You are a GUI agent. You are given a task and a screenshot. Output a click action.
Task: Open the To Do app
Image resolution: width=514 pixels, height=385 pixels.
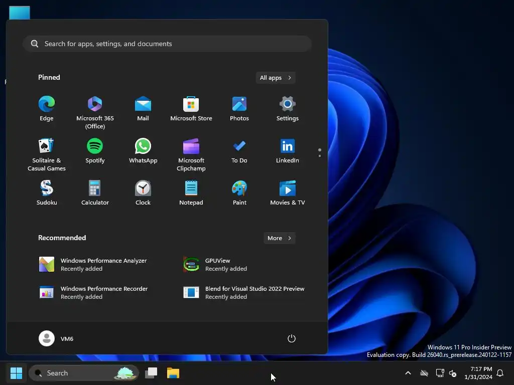tap(239, 151)
